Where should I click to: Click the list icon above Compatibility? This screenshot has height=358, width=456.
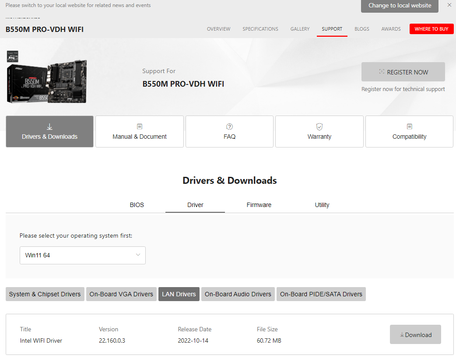point(410,126)
